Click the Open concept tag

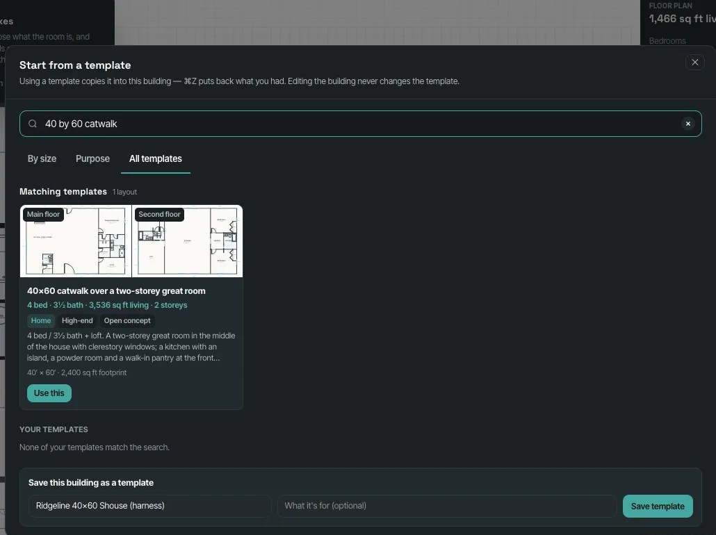(127, 320)
